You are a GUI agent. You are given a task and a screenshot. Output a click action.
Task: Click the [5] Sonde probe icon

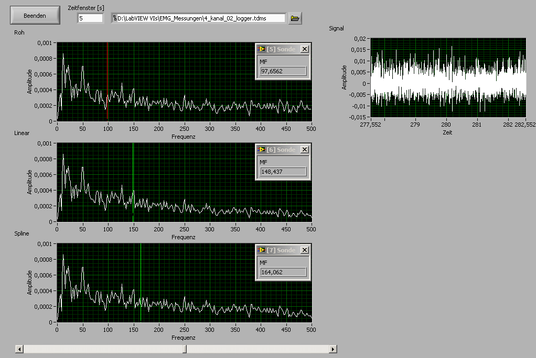(x=262, y=49)
